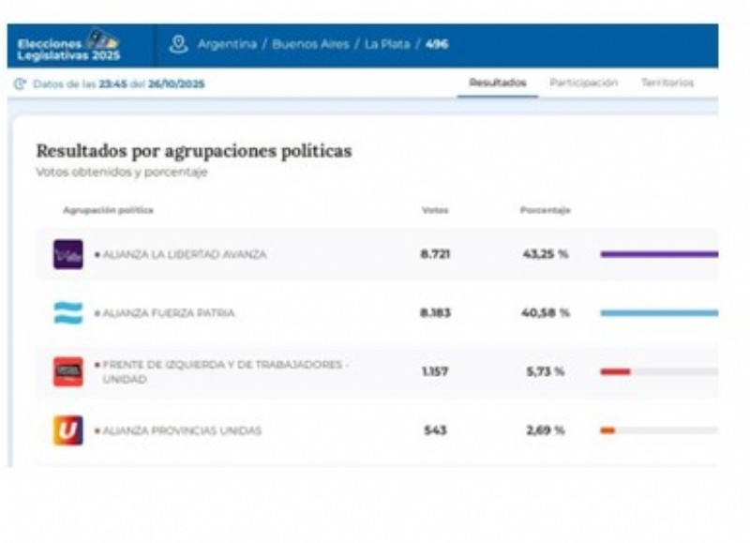Click the La Libertad Avanza party logo
The width and height of the screenshot is (750, 543).
coord(68,254)
